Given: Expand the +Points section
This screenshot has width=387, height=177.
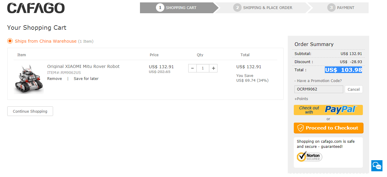Looking at the screenshot, I should (301, 99).
